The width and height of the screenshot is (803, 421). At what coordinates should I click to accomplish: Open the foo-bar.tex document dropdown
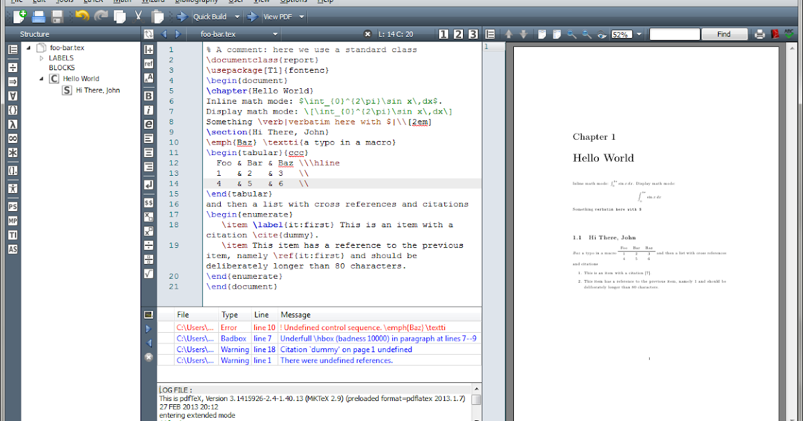coord(275,34)
